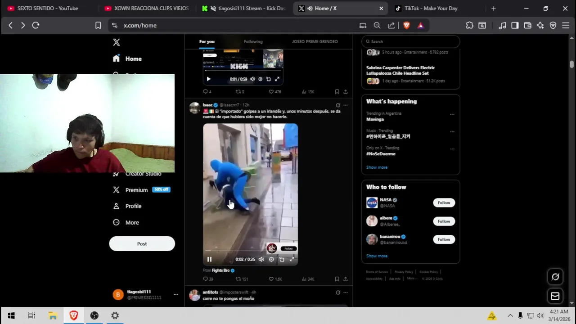The width and height of the screenshot is (576, 324).
Task: Open the Fights Bro source link
Action: click(220, 270)
